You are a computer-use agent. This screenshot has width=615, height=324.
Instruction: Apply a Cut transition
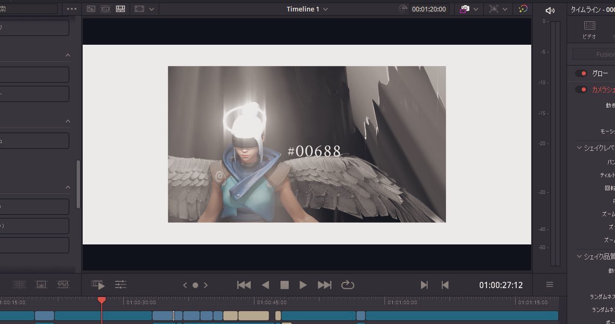pyautogui.click(x=19, y=285)
